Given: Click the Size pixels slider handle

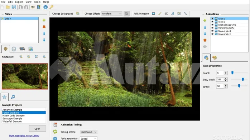Looking at the screenshot, I should click(x=243, y=79).
